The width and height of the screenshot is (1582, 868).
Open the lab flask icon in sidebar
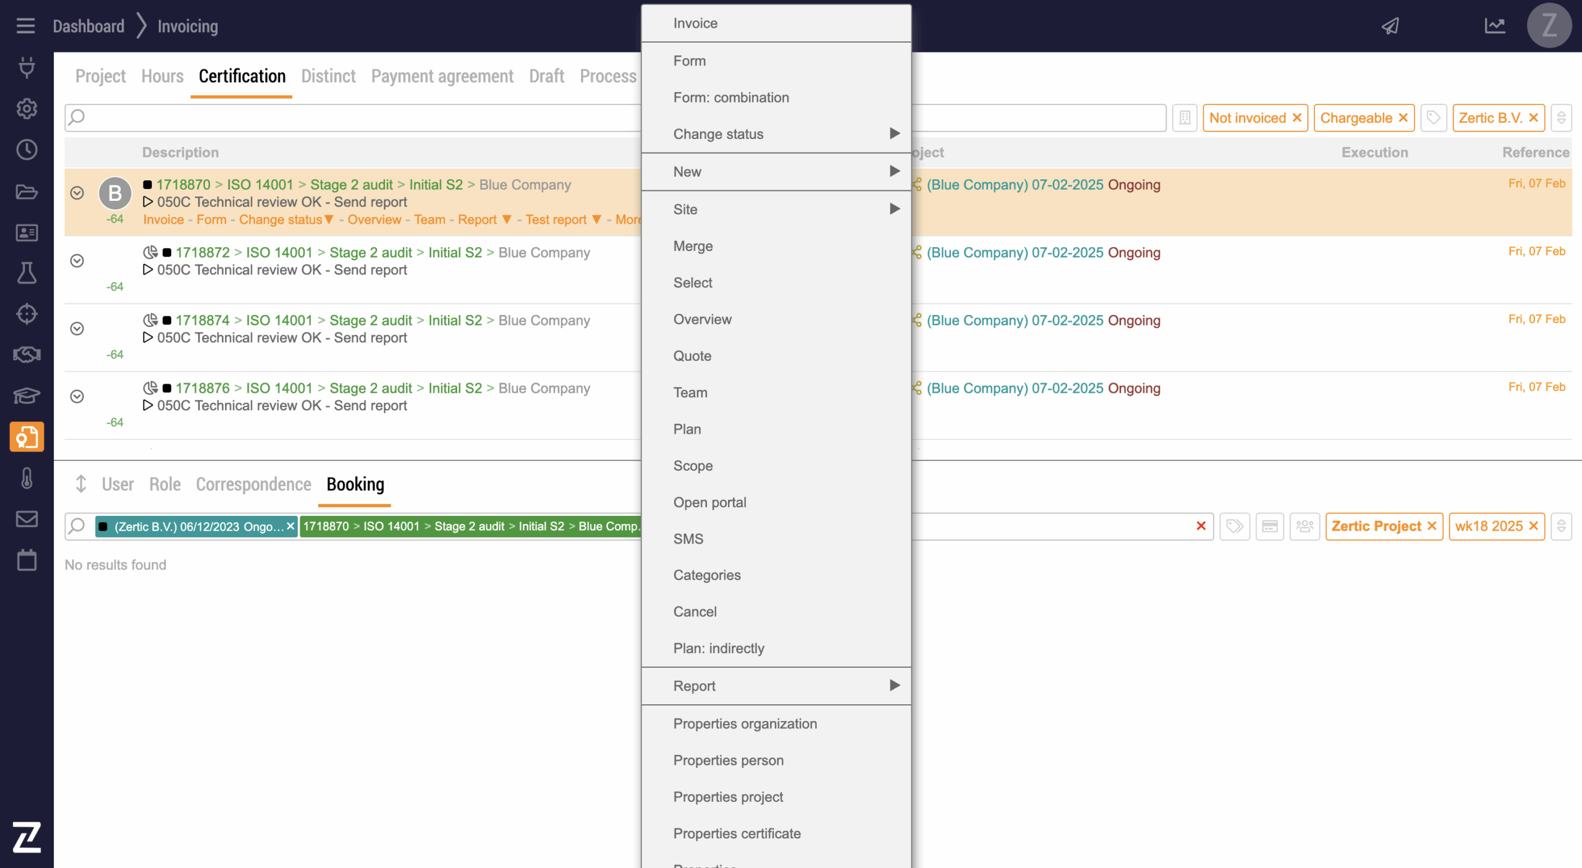(x=27, y=272)
